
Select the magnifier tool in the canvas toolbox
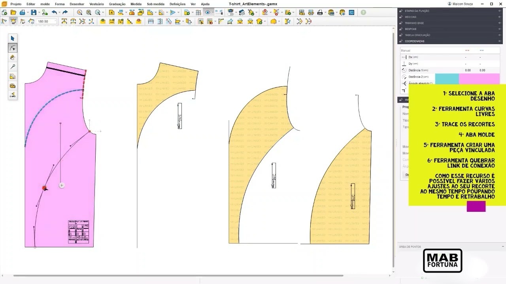coord(13,67)
